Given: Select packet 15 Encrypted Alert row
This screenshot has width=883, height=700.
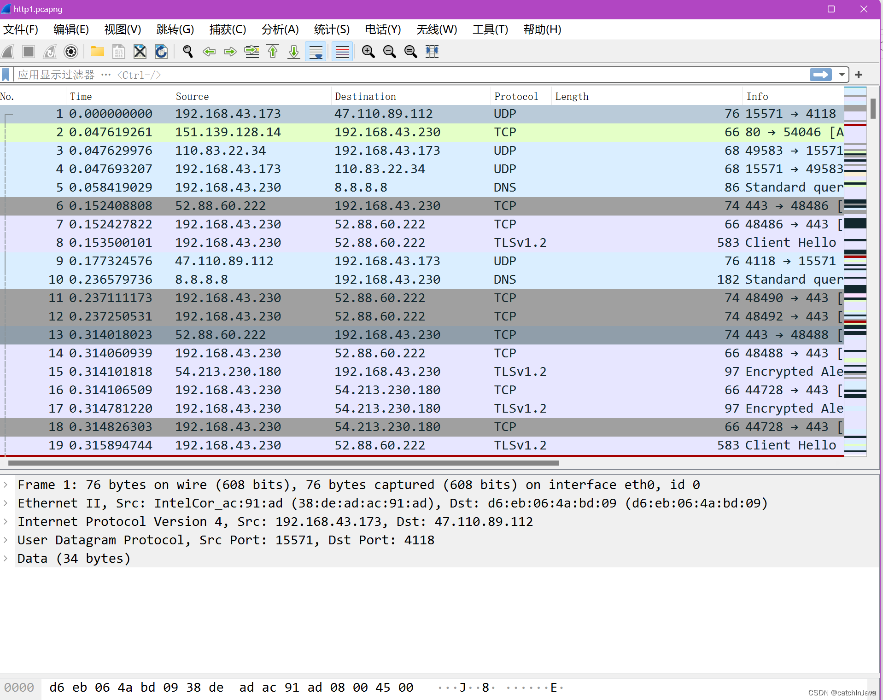Looking at the screenshot, I should [422, 372].
